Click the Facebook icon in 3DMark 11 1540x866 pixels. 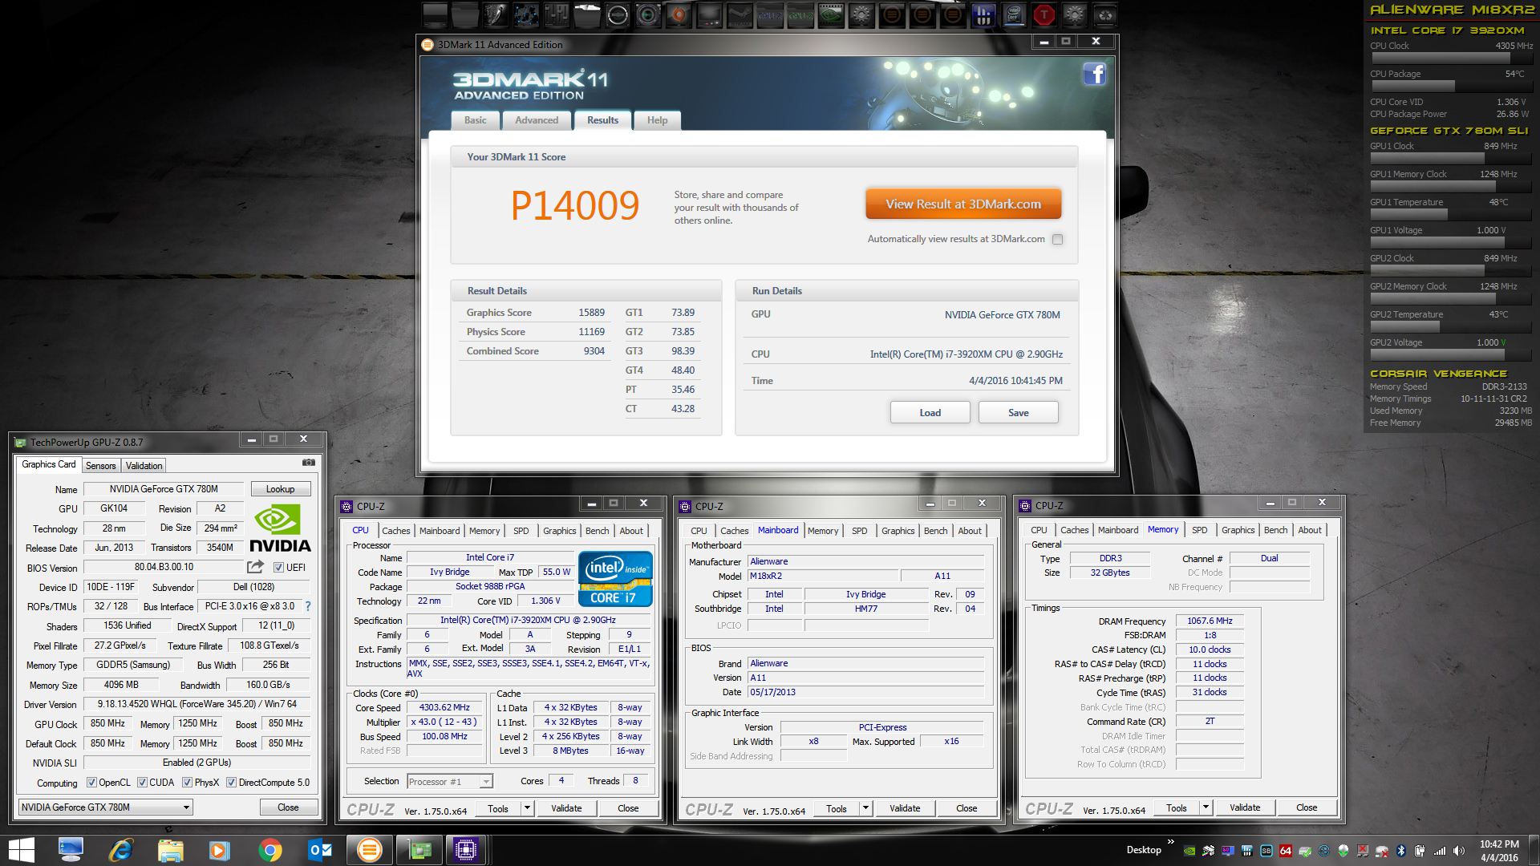pyautogui.click(x=1095, y=74)
